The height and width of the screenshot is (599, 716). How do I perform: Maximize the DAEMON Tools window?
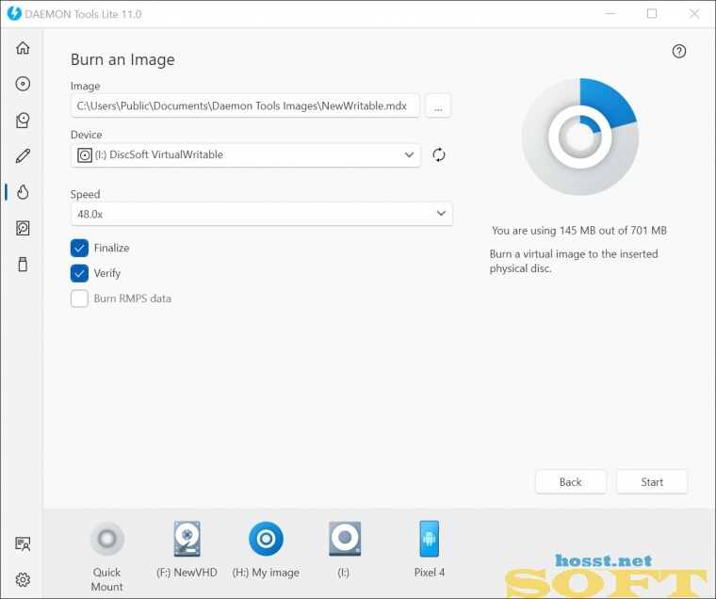(652, 14)
